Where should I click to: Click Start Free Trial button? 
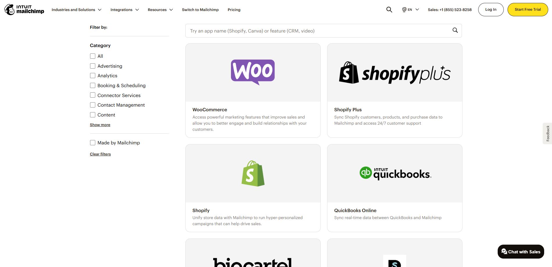point(528,10)
